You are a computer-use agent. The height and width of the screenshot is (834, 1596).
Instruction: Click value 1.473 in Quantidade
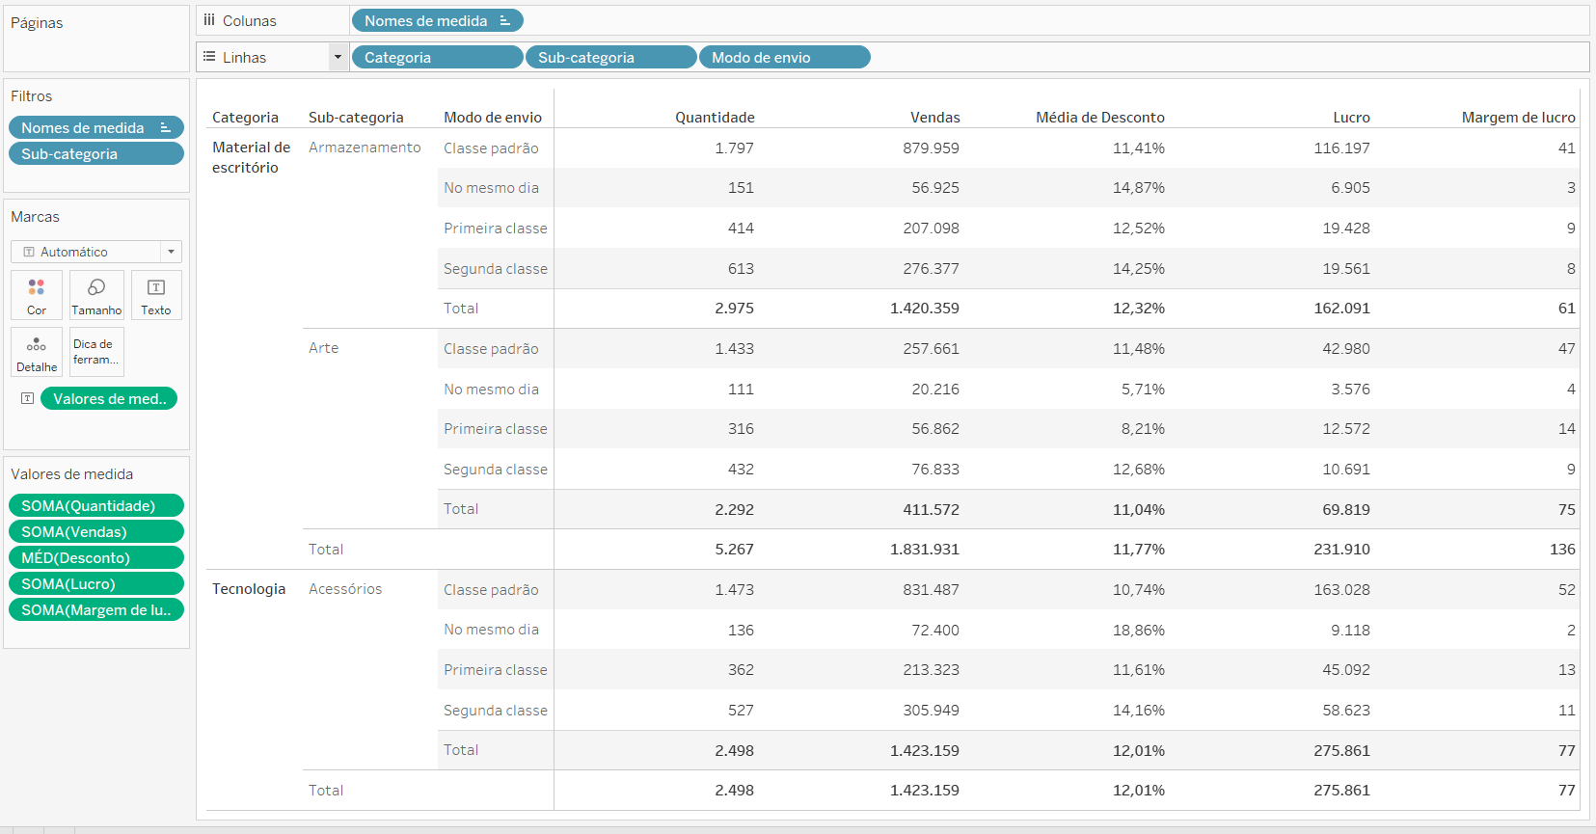(x=734, y=589)
